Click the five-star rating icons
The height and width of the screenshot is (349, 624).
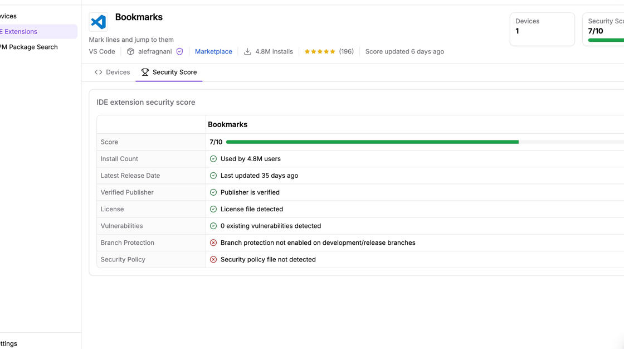[320, 51]
